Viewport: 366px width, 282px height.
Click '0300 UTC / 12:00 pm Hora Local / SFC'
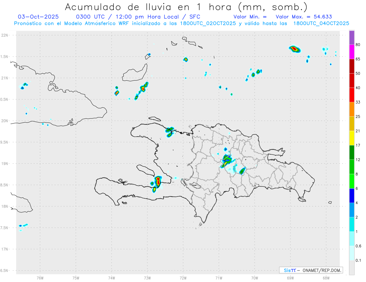(138, 17)
